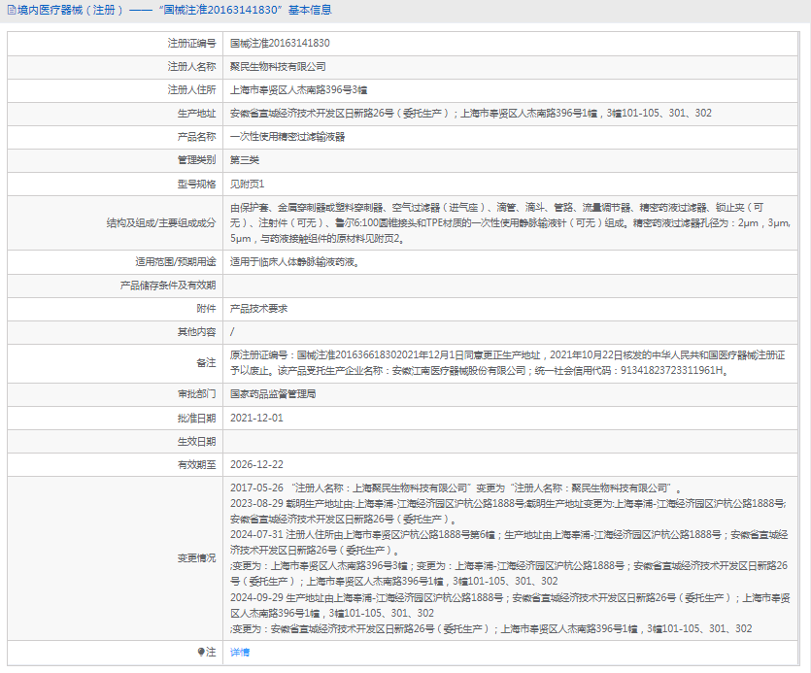The height and width of the screenshot is (673, 811).
Task: Click attachment value 产品技术要求
Action: [258, 308]
